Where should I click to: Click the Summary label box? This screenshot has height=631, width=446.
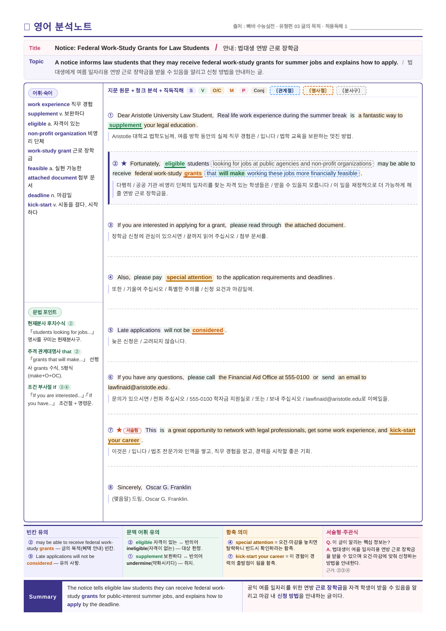[x=43, y=596]
